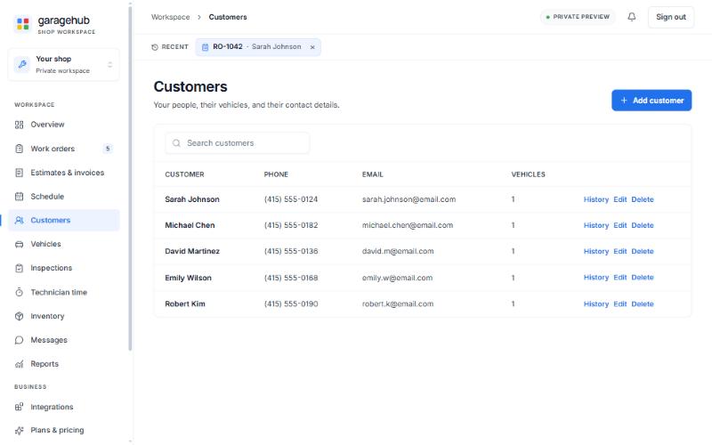Viewport: 712px width, 445px height.
Task: Click the Recent history clock icon
Action: point(155,47)
